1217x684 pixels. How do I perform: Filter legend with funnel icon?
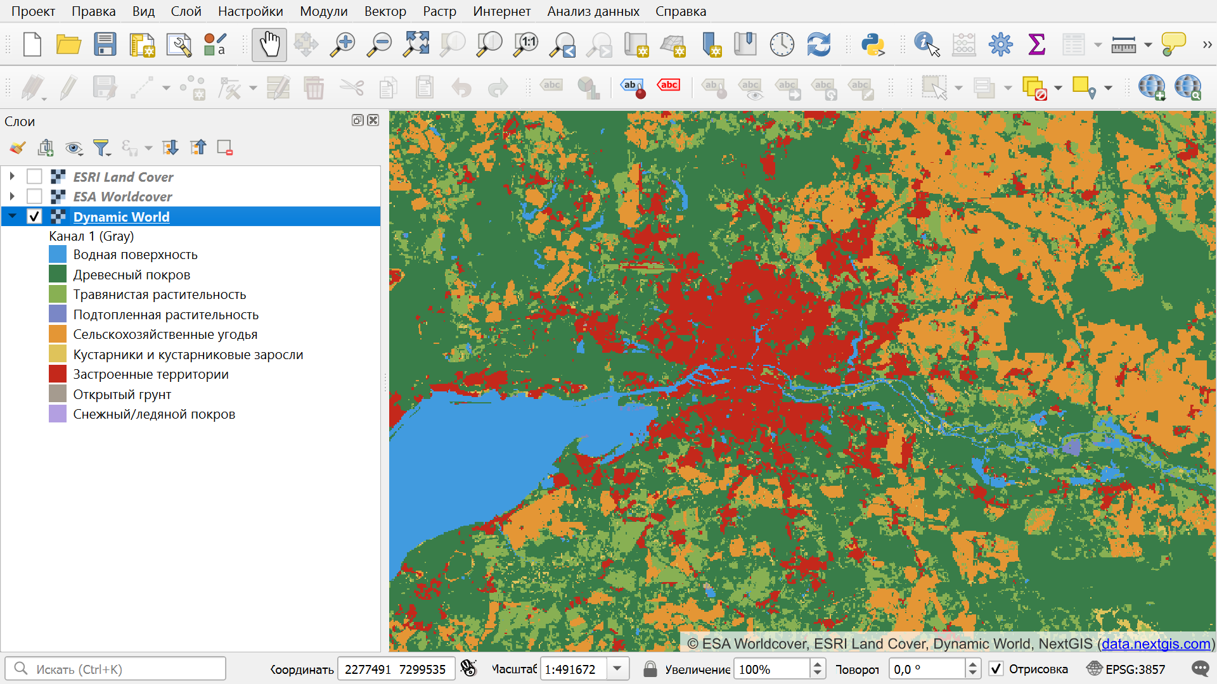101,148
